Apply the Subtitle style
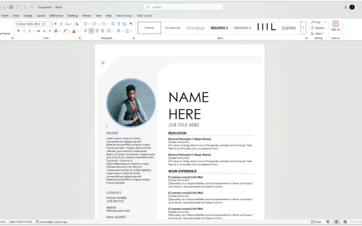 [288, 28]
